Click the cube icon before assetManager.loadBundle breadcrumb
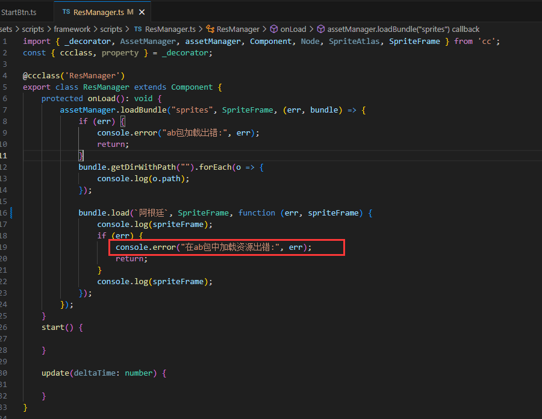Viewport: 542px width, 419px height. tap(321, 29)
